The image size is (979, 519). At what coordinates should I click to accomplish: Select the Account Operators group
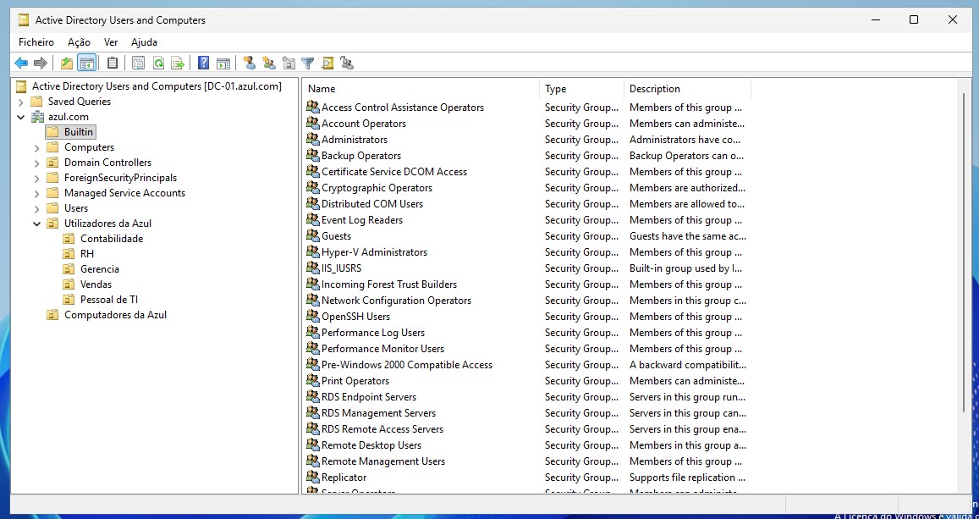pos(363,124)
